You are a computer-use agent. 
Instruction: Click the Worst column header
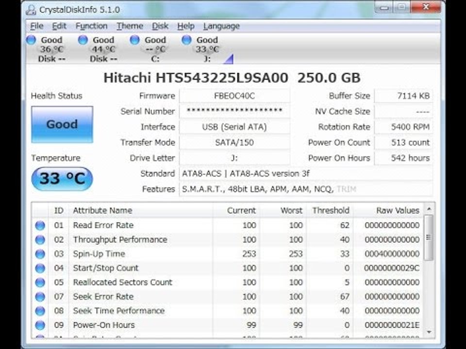coord(283,210)
